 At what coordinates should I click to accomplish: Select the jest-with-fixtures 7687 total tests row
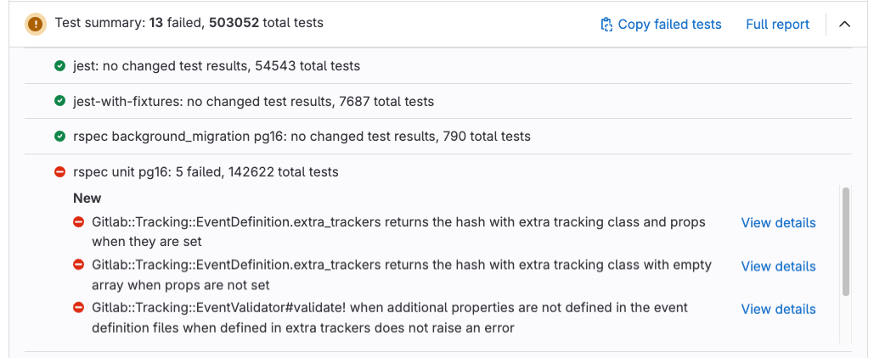coord(254,102)
